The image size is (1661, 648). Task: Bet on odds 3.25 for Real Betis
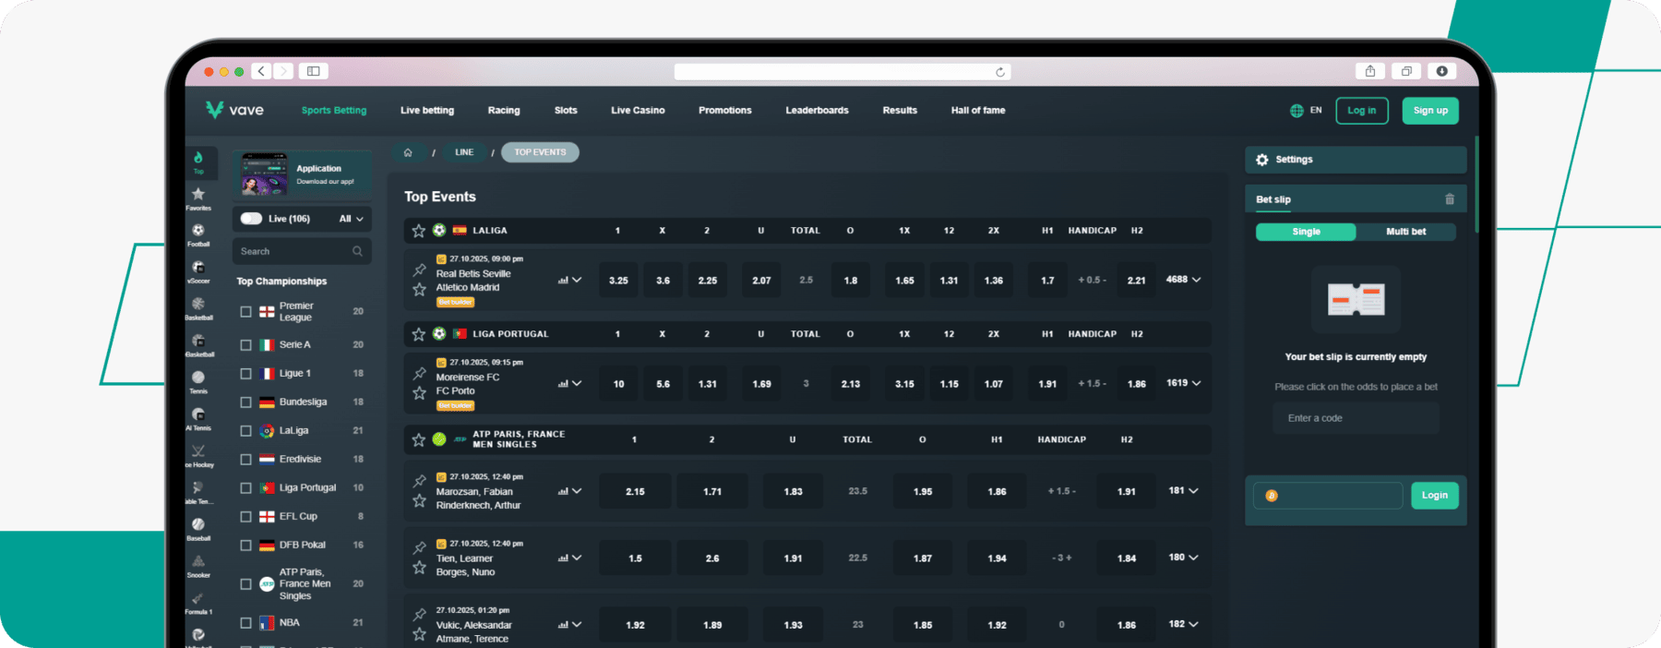pyautogui.click(x=618, y=281)
